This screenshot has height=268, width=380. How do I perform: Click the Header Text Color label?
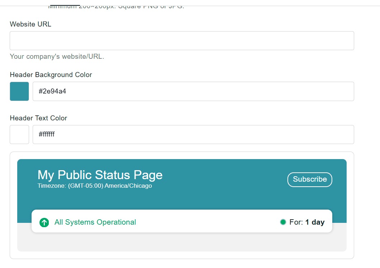tap(38, 118)
